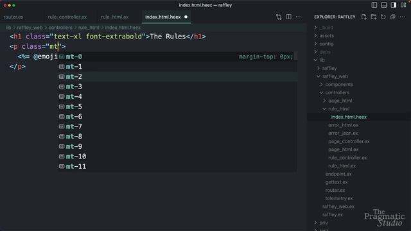Select the index.html.heex tab
The height and width of the screenshot is (231, 411).
coord(162,17)
